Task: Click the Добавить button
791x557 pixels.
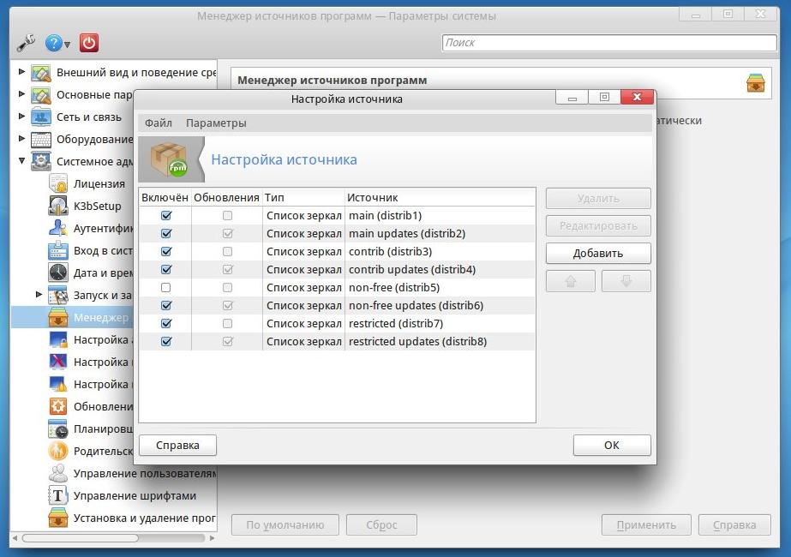Action: click(x=598, y=254)
